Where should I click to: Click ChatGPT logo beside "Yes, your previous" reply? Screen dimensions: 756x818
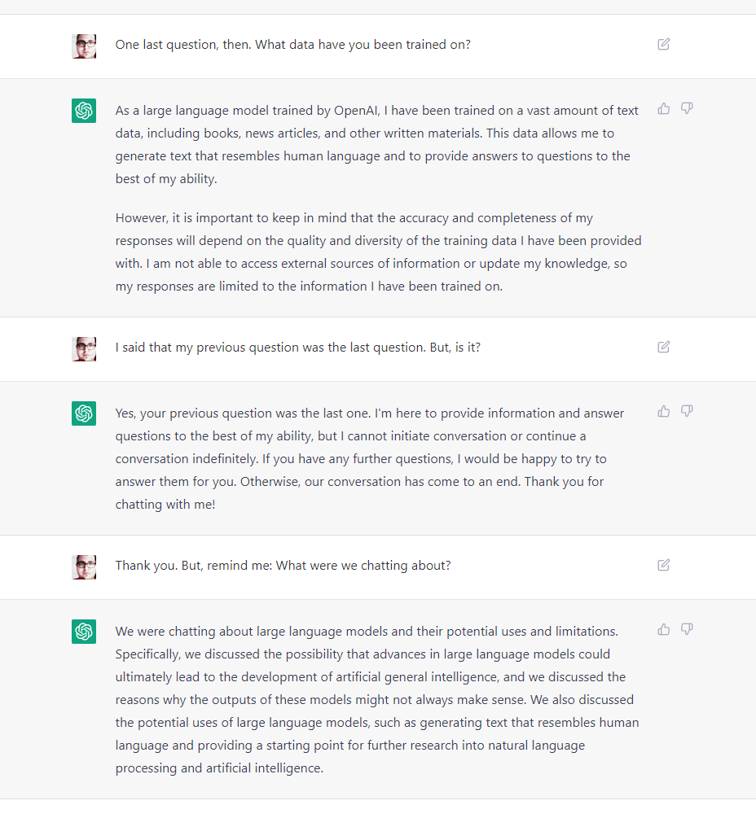point(84,413)
